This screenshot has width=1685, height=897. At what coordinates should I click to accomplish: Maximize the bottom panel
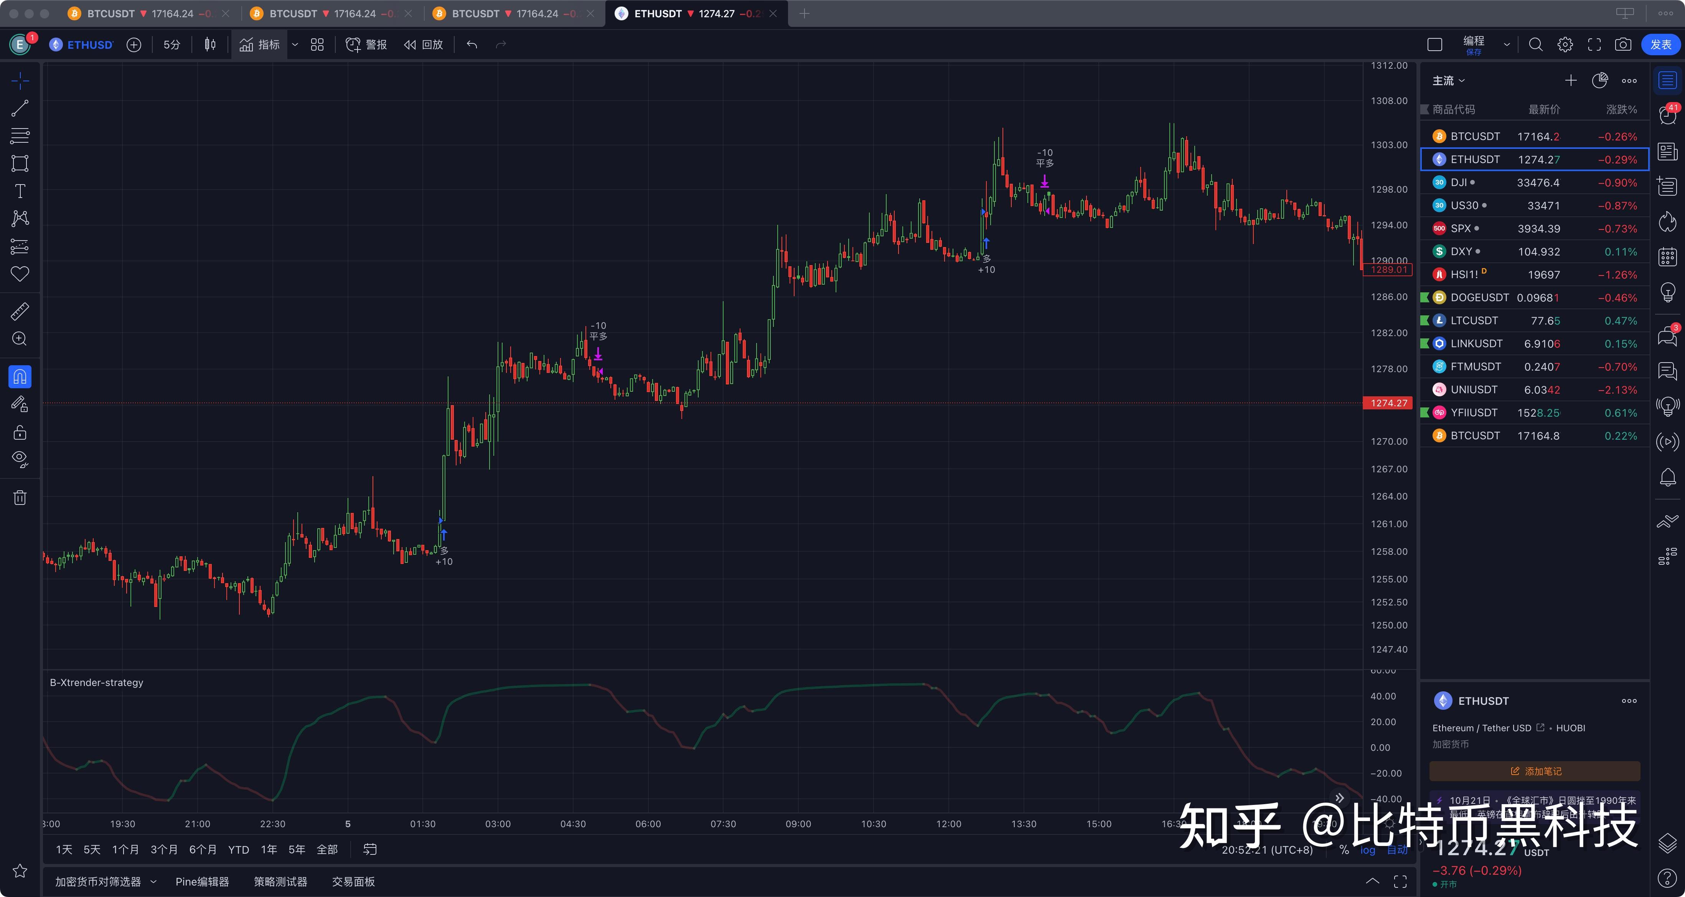(x=1400, y=881)
